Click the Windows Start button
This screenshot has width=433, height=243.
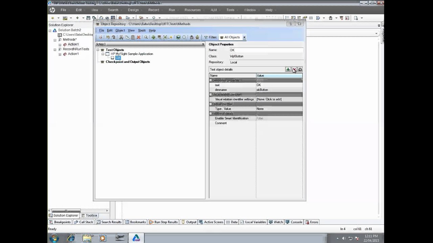coord(54,238)
